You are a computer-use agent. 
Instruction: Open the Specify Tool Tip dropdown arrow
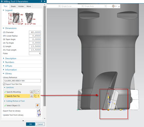tap(38, 96)
